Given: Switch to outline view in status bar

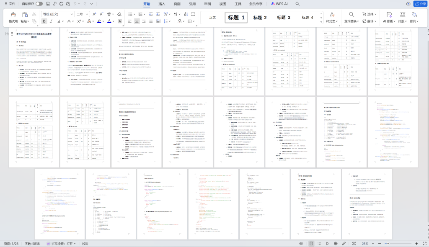Looking at the screenshot, I should tap(319, 244).
